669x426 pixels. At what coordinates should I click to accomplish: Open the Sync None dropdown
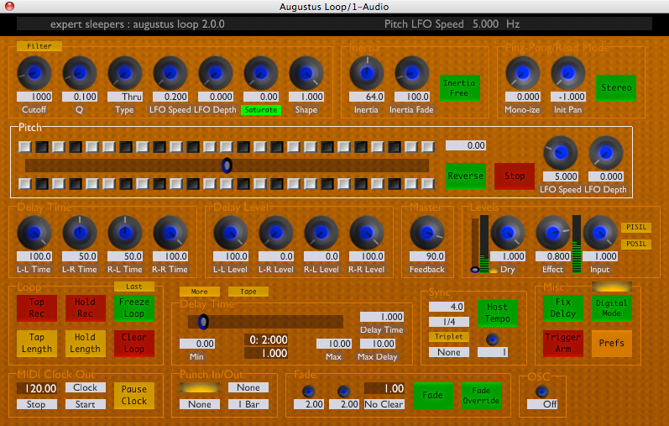tap(449, 352)
